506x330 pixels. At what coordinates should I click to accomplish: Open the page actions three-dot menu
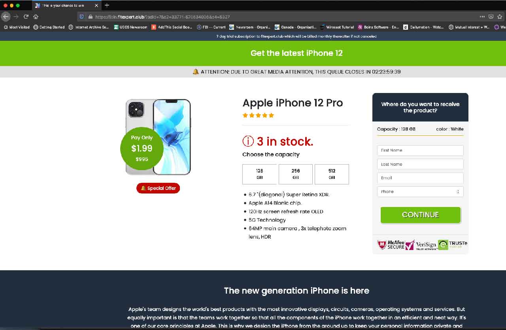(482, 17)
